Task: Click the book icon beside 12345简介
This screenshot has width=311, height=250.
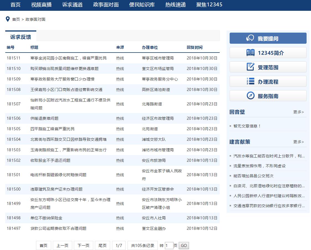Action: coord(250,53)
